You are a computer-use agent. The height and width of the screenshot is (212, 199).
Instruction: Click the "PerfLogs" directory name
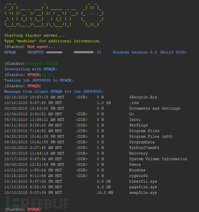coord(139,125)
